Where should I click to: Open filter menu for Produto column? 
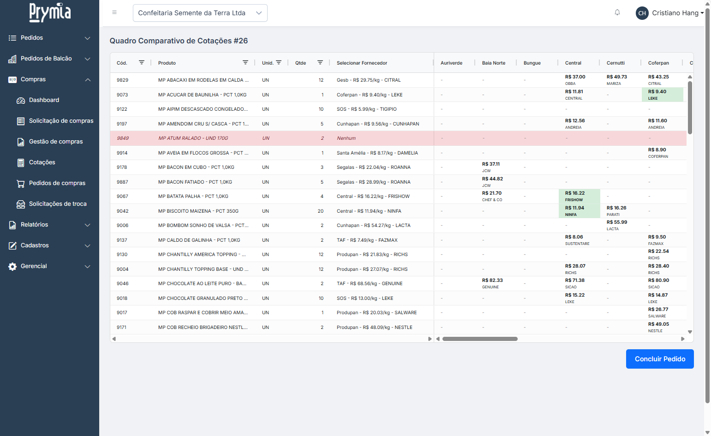click(245, 62)
